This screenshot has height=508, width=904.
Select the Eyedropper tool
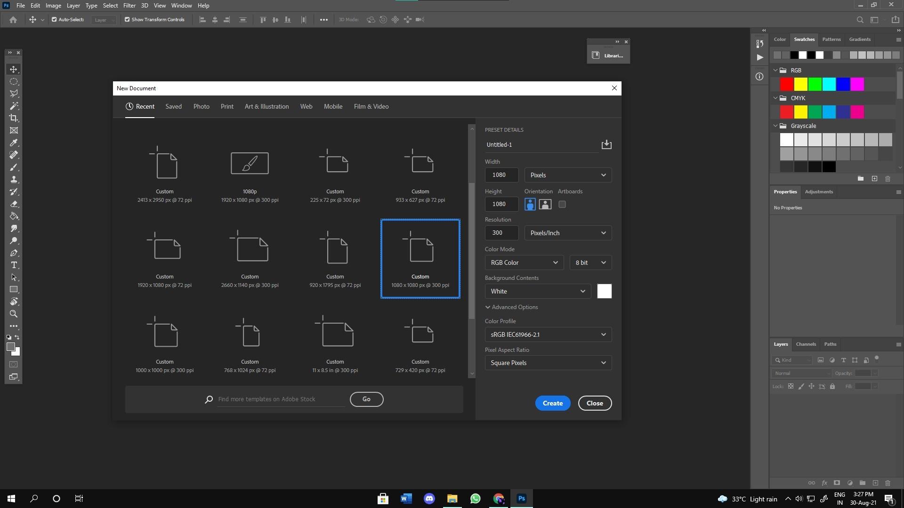pyautogui.click(x=14, y=143)
